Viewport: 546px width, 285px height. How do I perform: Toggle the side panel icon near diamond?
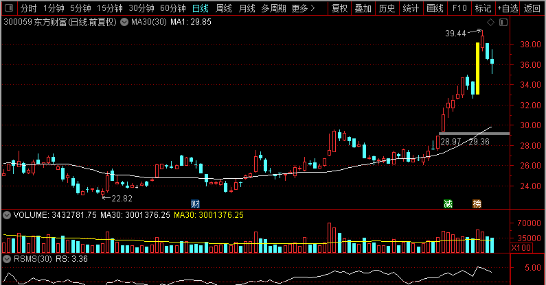(503, 22)
